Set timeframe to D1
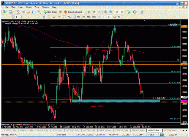 pyautogui.click(x=109, y=17)
